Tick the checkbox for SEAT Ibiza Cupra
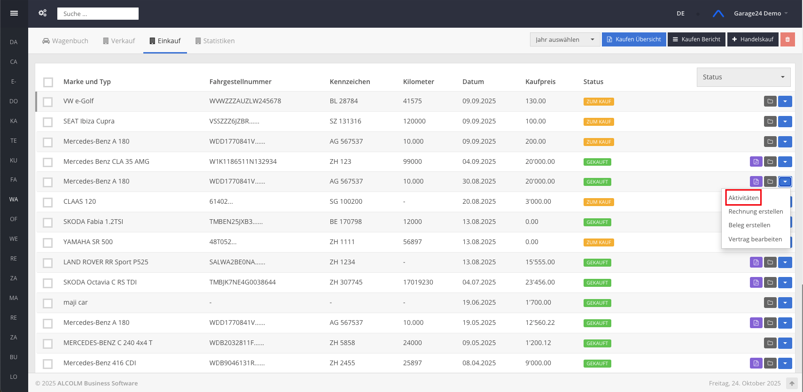This screenshot has height=392, width=803. [x=47, y=122]
